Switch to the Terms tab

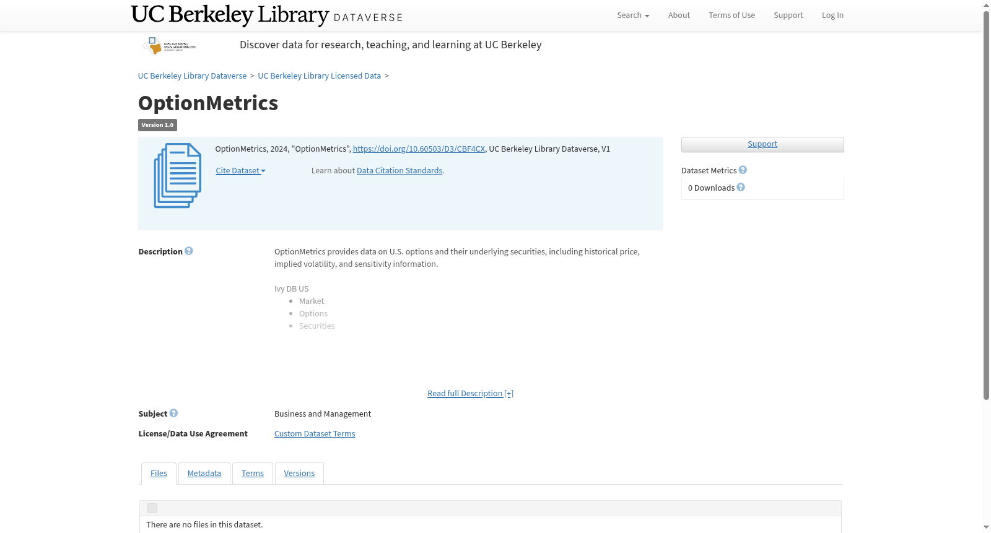pos(253,474)
